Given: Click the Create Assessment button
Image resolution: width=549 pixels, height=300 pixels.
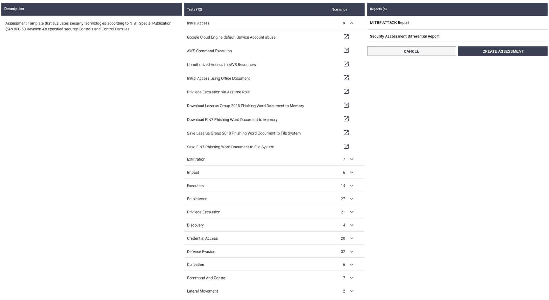Looking at the screenshot, I should coord(502,51).
